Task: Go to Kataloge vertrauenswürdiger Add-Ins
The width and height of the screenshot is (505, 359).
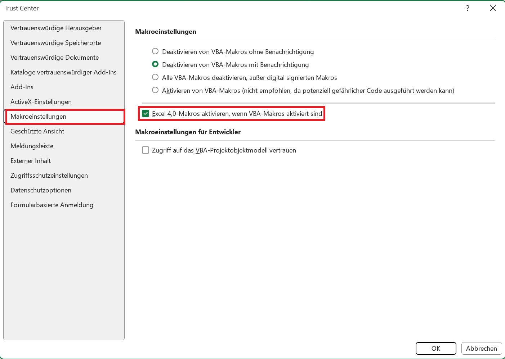Action: coord(64,72)
